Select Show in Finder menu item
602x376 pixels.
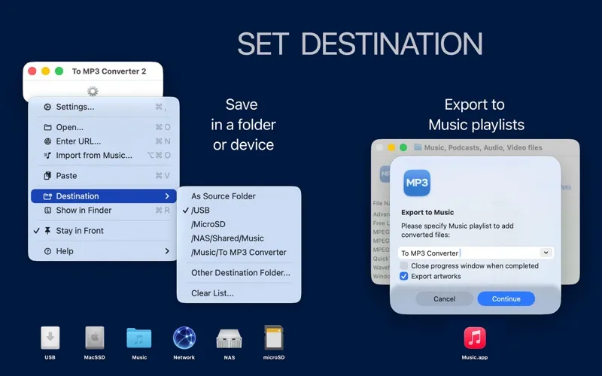[x=104, y=211]
